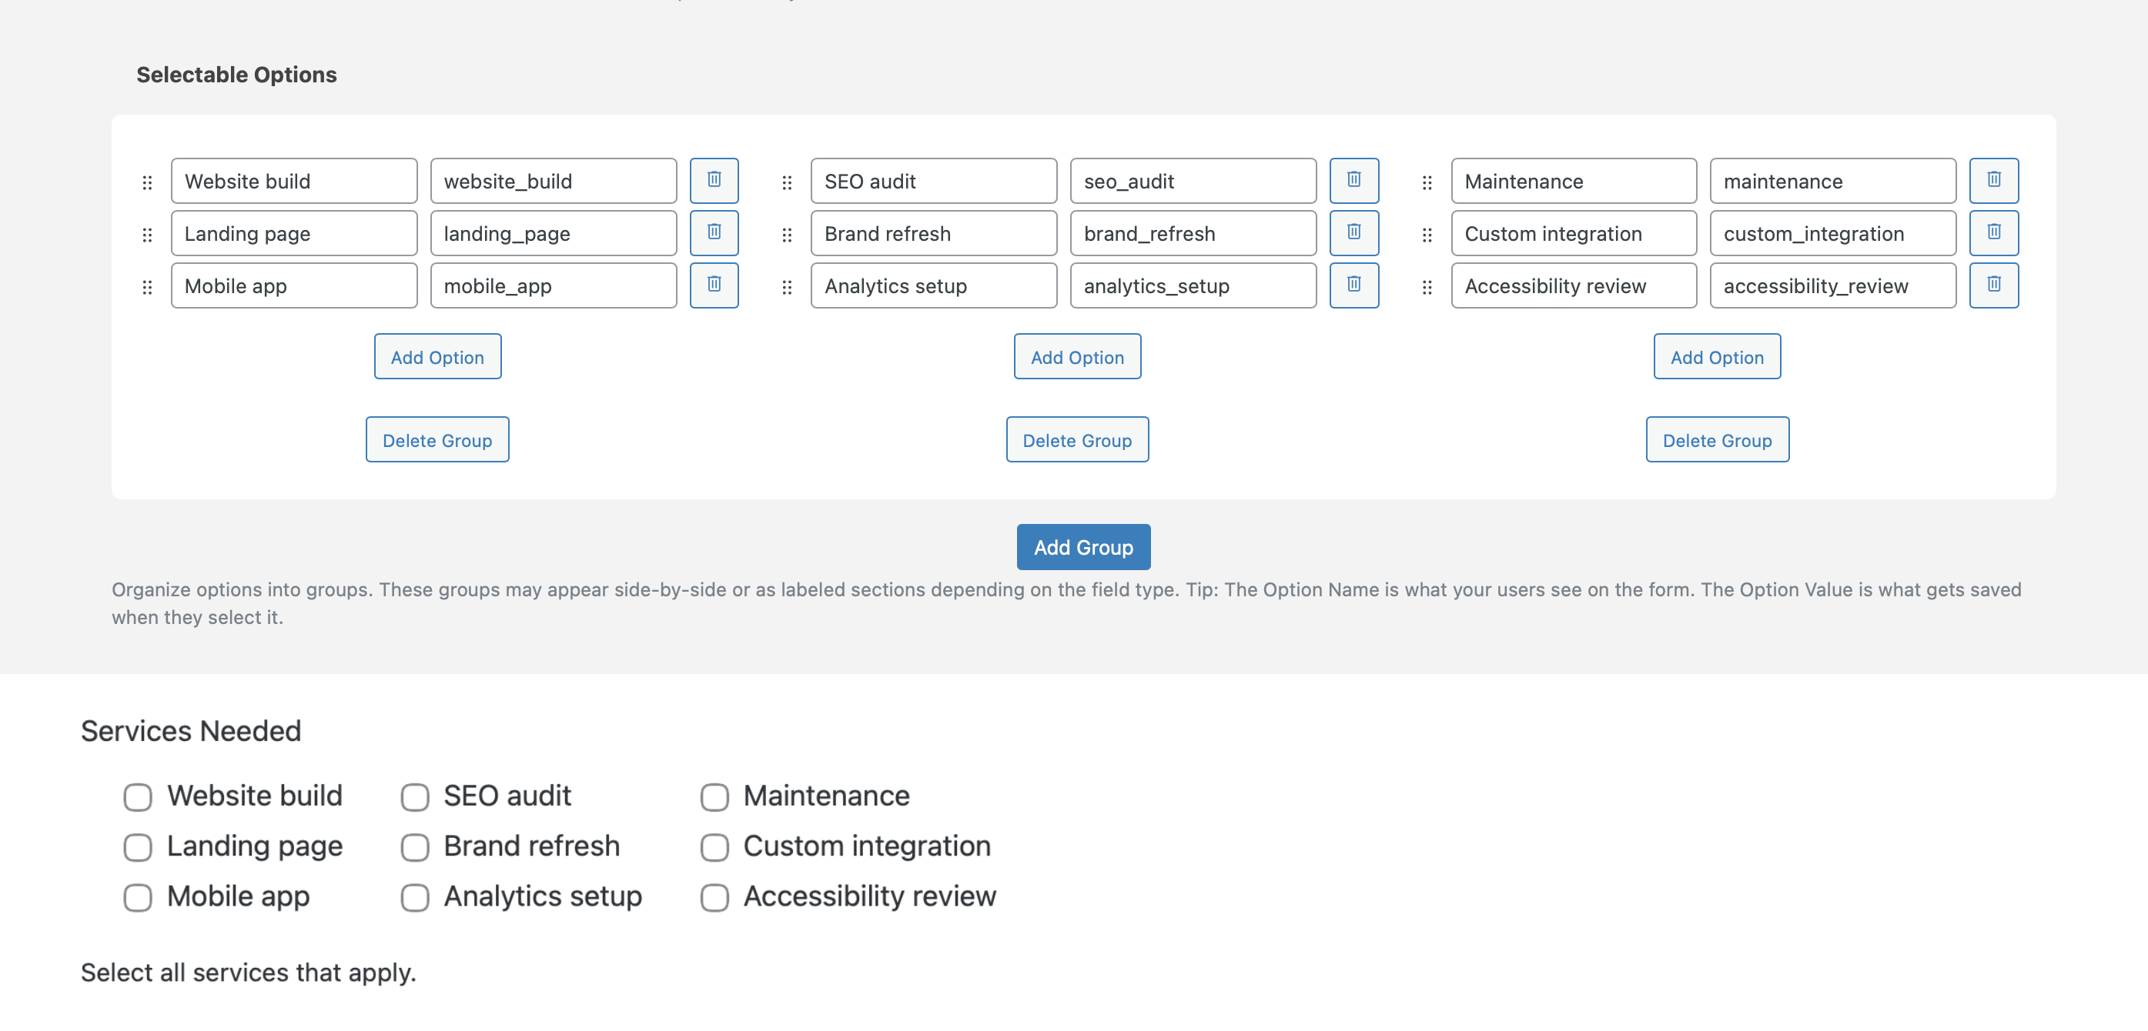The width and height of the screenshot is (2148, 1031).
Task: Click the trash icon beside "SEO audit"
Action: (x=1354, y=180)
